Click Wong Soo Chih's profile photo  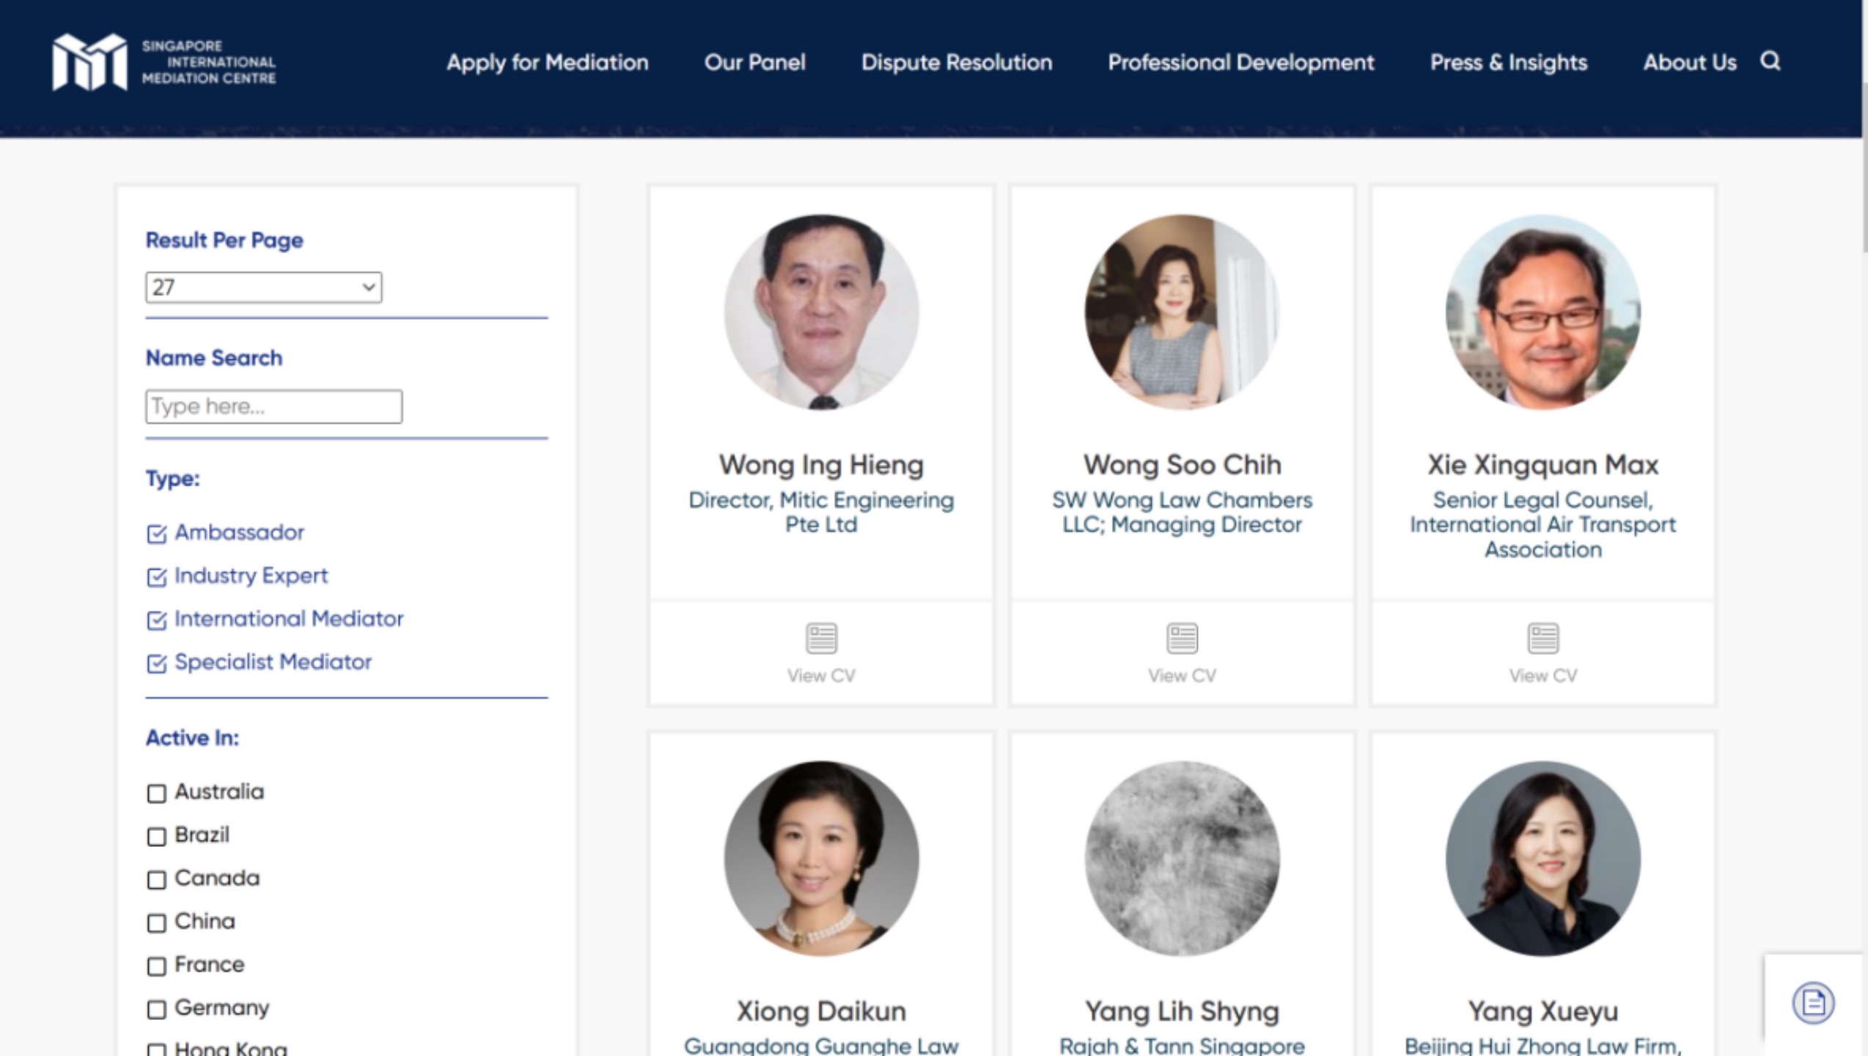(1181, 312)
